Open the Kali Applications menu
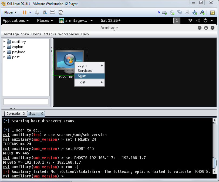 [x=15, y=21]
